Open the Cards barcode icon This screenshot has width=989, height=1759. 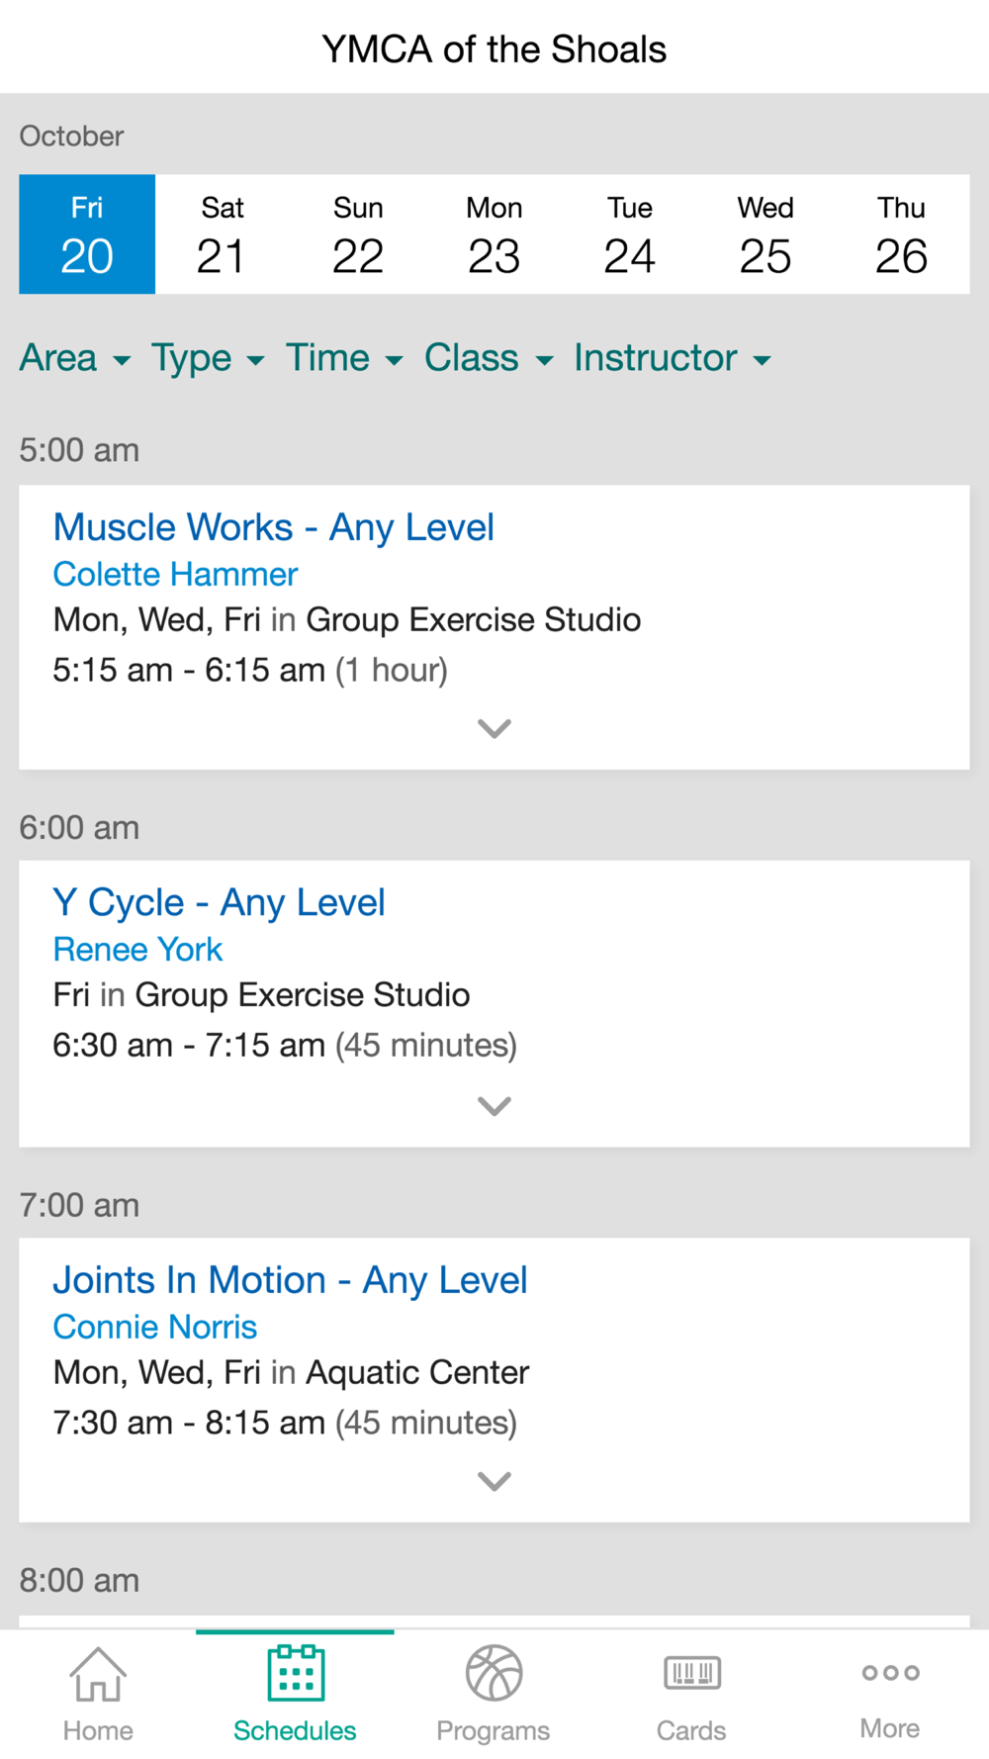tap(692, 1673)
